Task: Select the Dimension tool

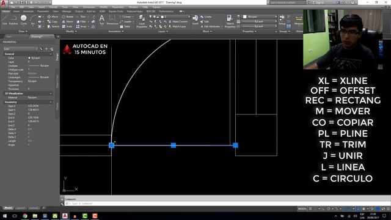Action: click(x=112, y=20)
